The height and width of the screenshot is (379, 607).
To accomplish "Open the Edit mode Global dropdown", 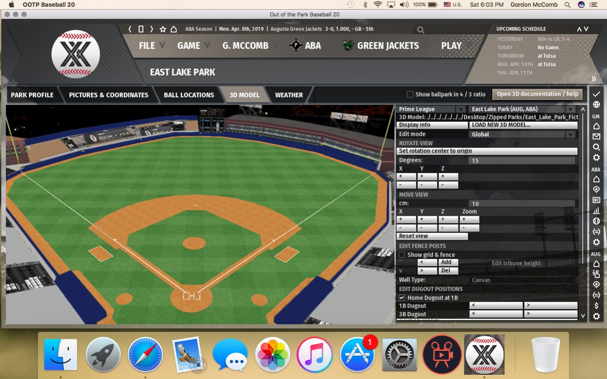I will pos(523,134).
